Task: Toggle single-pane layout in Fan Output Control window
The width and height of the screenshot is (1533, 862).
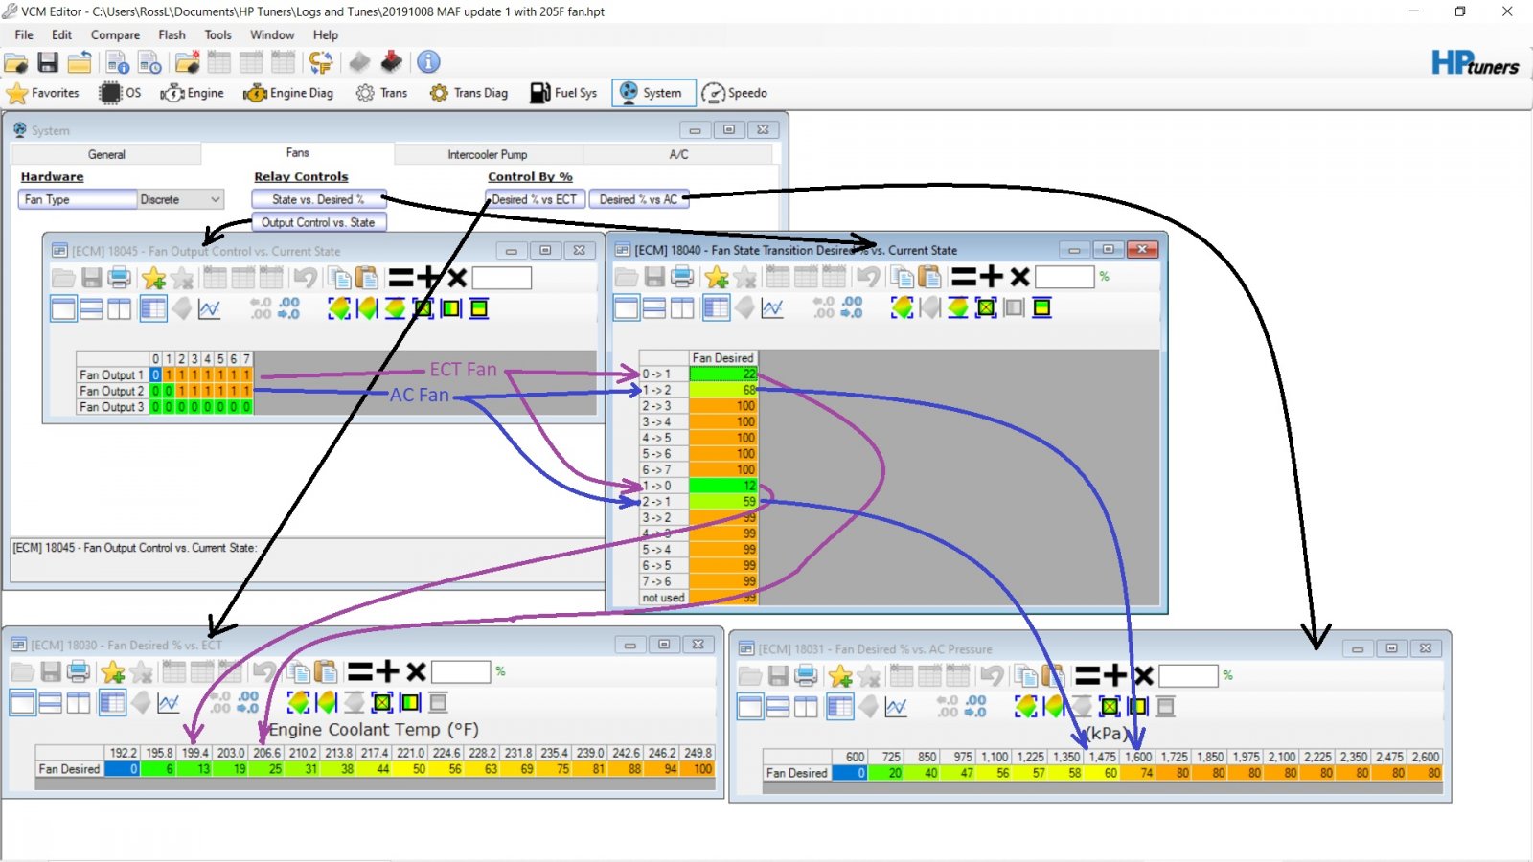Action: tap(63, 308)
